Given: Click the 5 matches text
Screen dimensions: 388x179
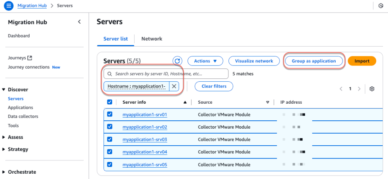Looking at the screenshot, I should click(243, 74).
